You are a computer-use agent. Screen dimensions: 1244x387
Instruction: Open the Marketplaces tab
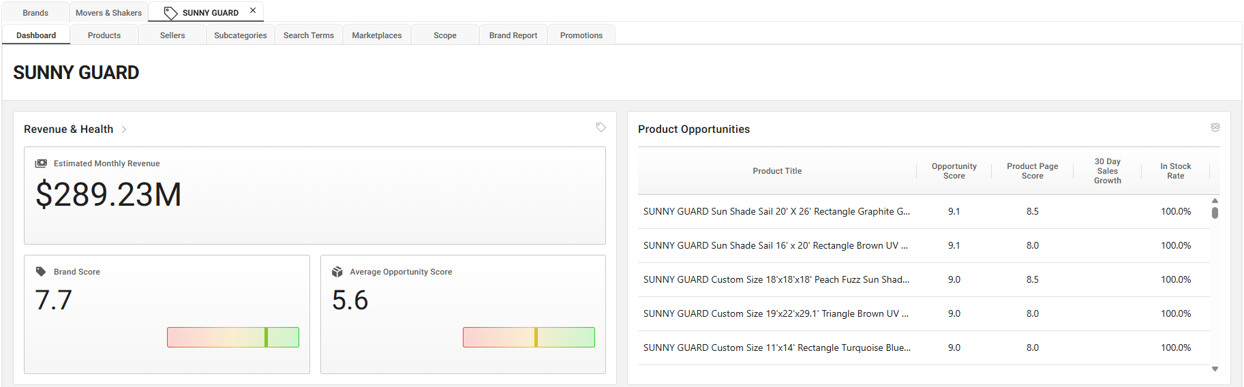tap(377, 35)
